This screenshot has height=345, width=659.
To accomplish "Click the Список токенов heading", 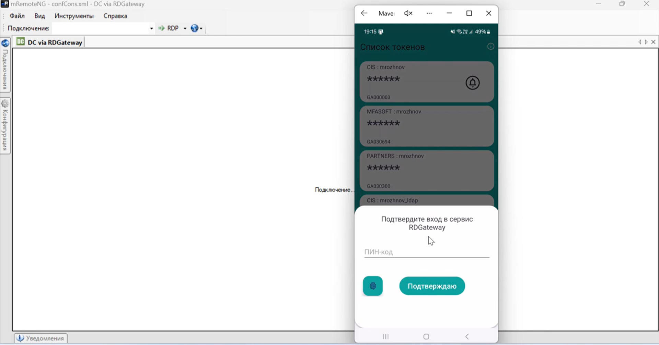I will pyautogui.click(x=392, y=47).
